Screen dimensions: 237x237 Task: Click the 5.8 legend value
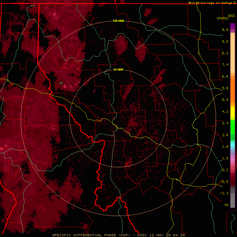(225, 88)
